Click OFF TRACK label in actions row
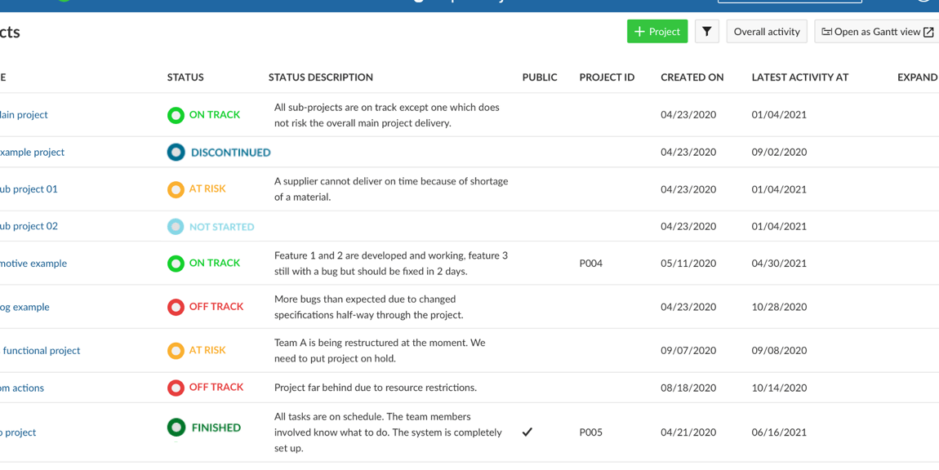This screenshot has width=939, height=470. (216, 388)
